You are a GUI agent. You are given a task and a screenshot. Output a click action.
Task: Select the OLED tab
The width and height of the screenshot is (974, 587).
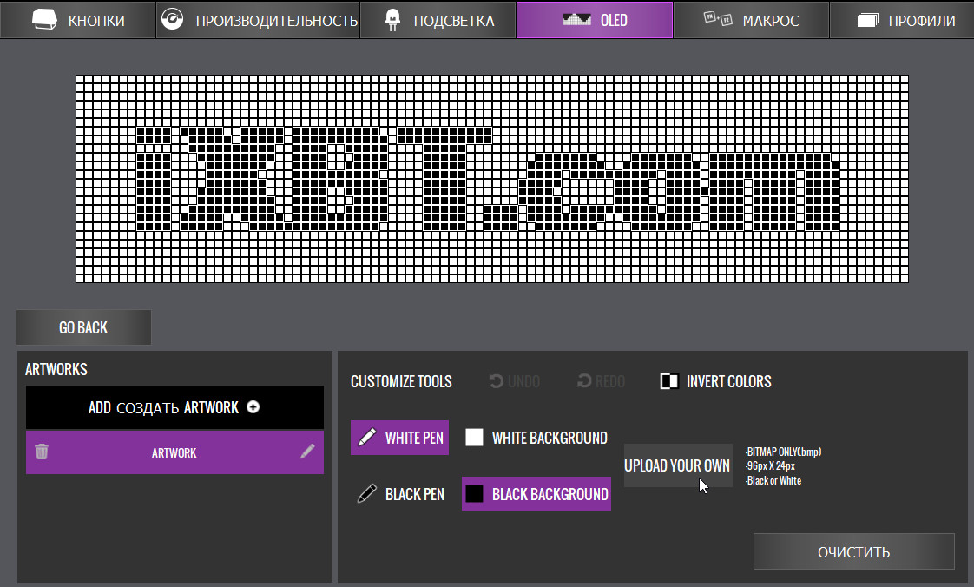(595, 20)
